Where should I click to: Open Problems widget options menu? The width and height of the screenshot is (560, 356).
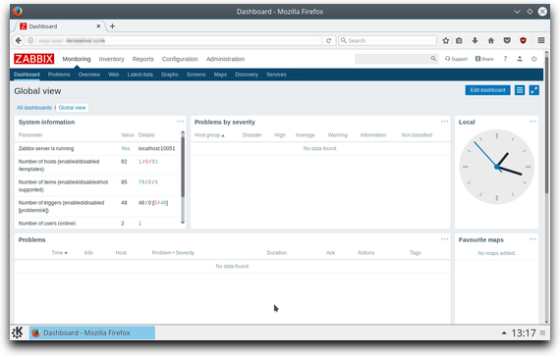point(444,239)
